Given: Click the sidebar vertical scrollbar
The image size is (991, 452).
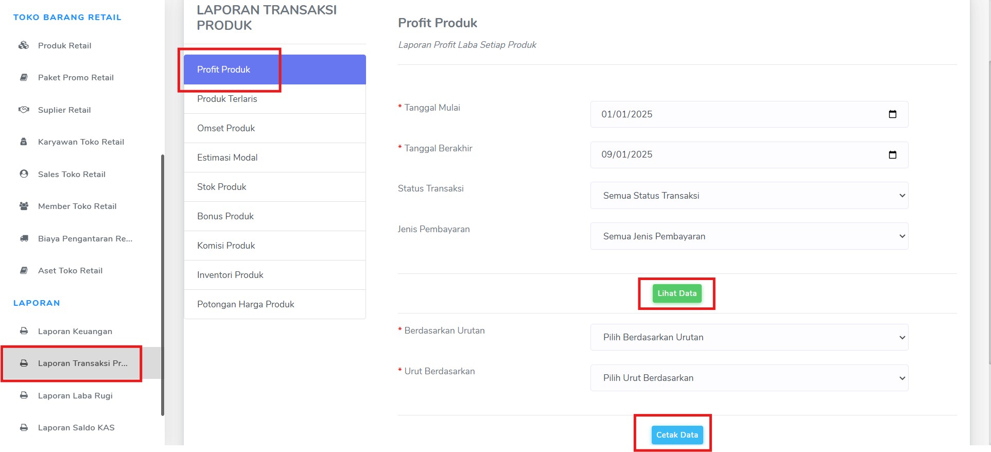Looking at the screenshot, I should [163, 283].
